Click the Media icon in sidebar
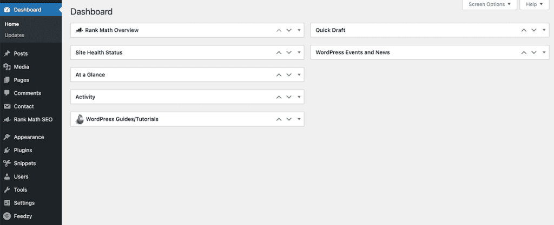The image size is (554, 225). pos(6,67)
